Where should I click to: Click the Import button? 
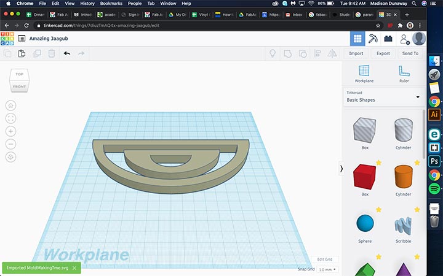coord(356,53)
